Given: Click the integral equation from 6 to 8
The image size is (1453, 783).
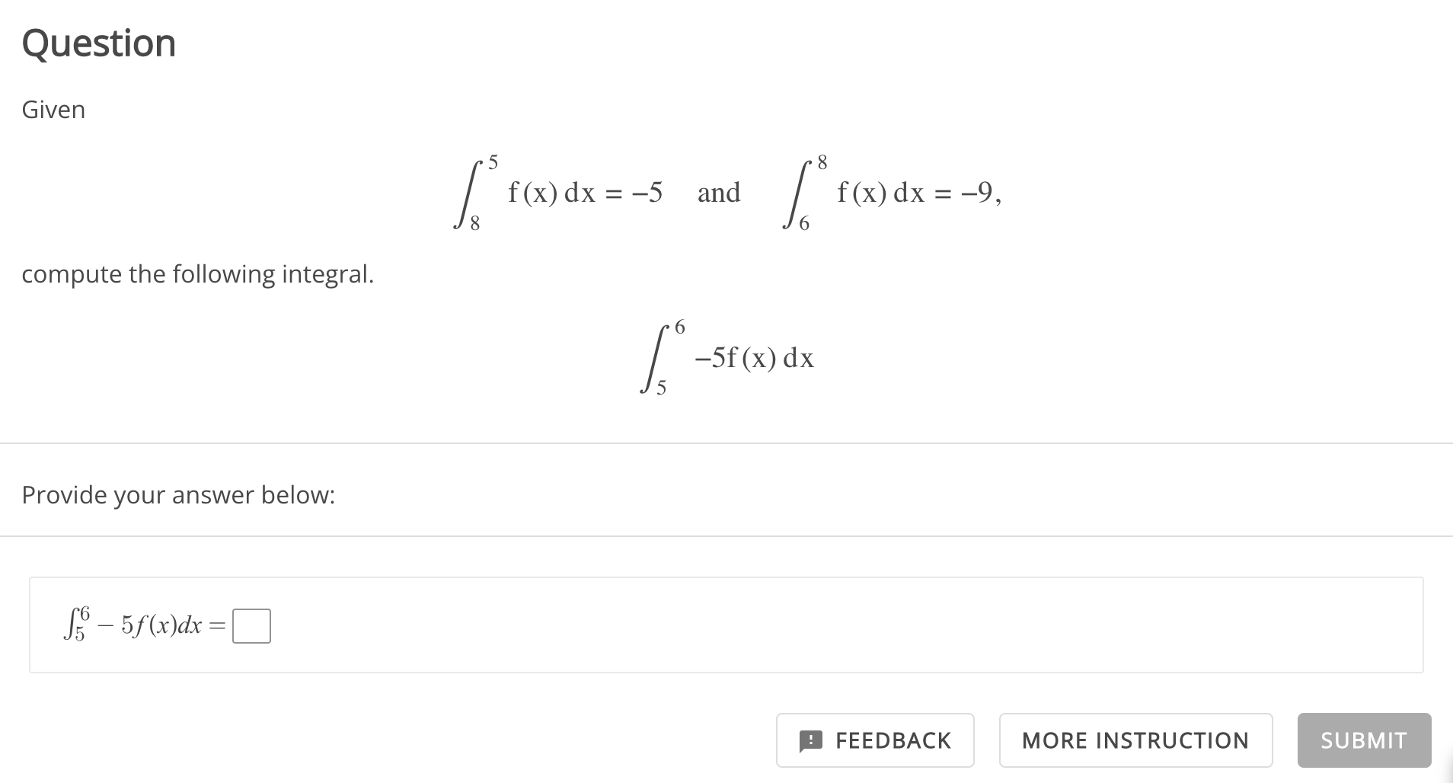Looking at the screenshot, I should coord(891,192).
